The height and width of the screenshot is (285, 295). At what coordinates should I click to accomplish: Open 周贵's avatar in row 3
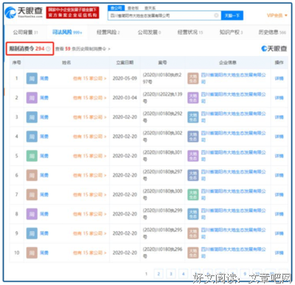(32, 117)
